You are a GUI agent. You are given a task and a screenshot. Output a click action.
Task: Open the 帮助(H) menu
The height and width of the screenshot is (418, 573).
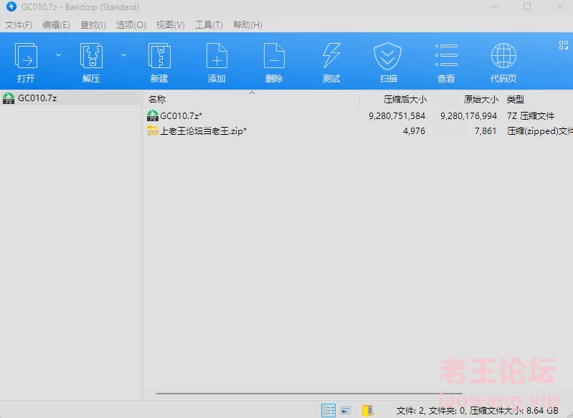point(247,25)
